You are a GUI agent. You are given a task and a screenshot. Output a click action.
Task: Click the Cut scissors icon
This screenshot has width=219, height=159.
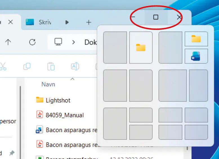(3, 66)
